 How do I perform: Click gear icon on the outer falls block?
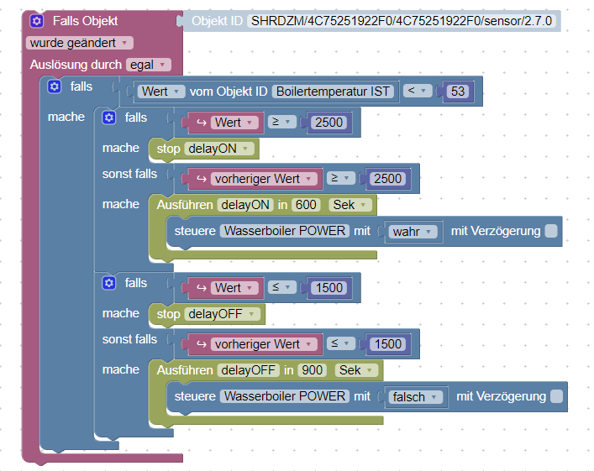[x=55, y=86]
